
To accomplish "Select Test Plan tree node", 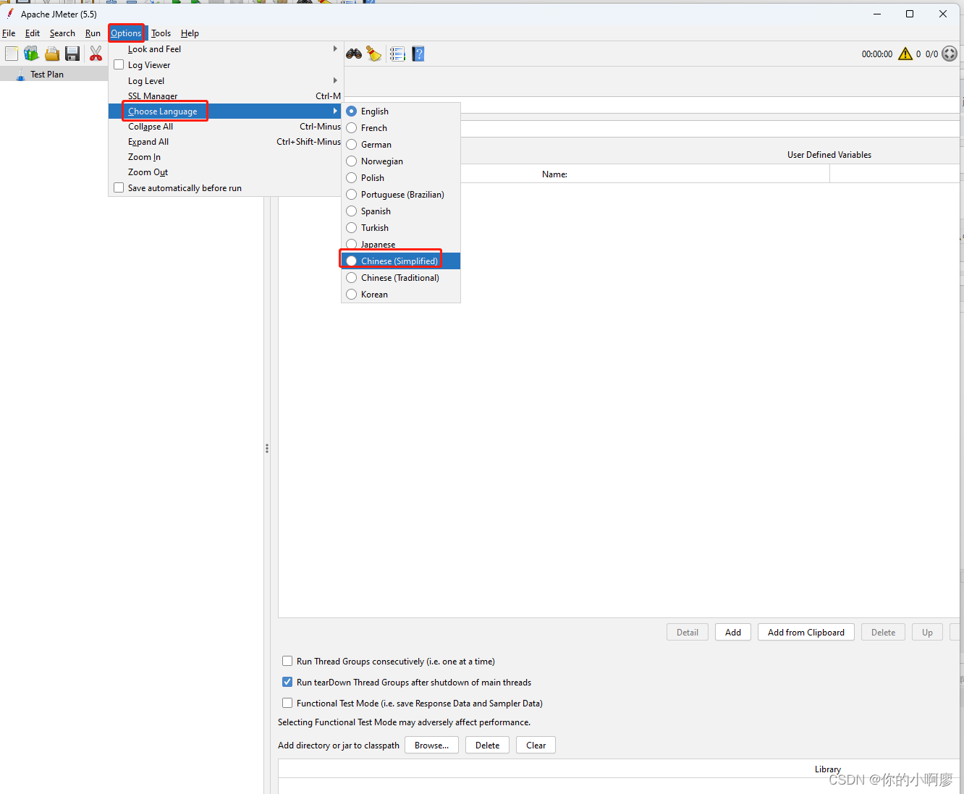I will 47,75.
